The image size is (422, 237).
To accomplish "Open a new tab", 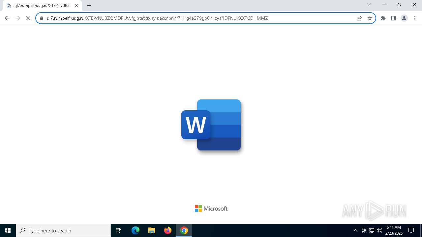I will [89, 6].
